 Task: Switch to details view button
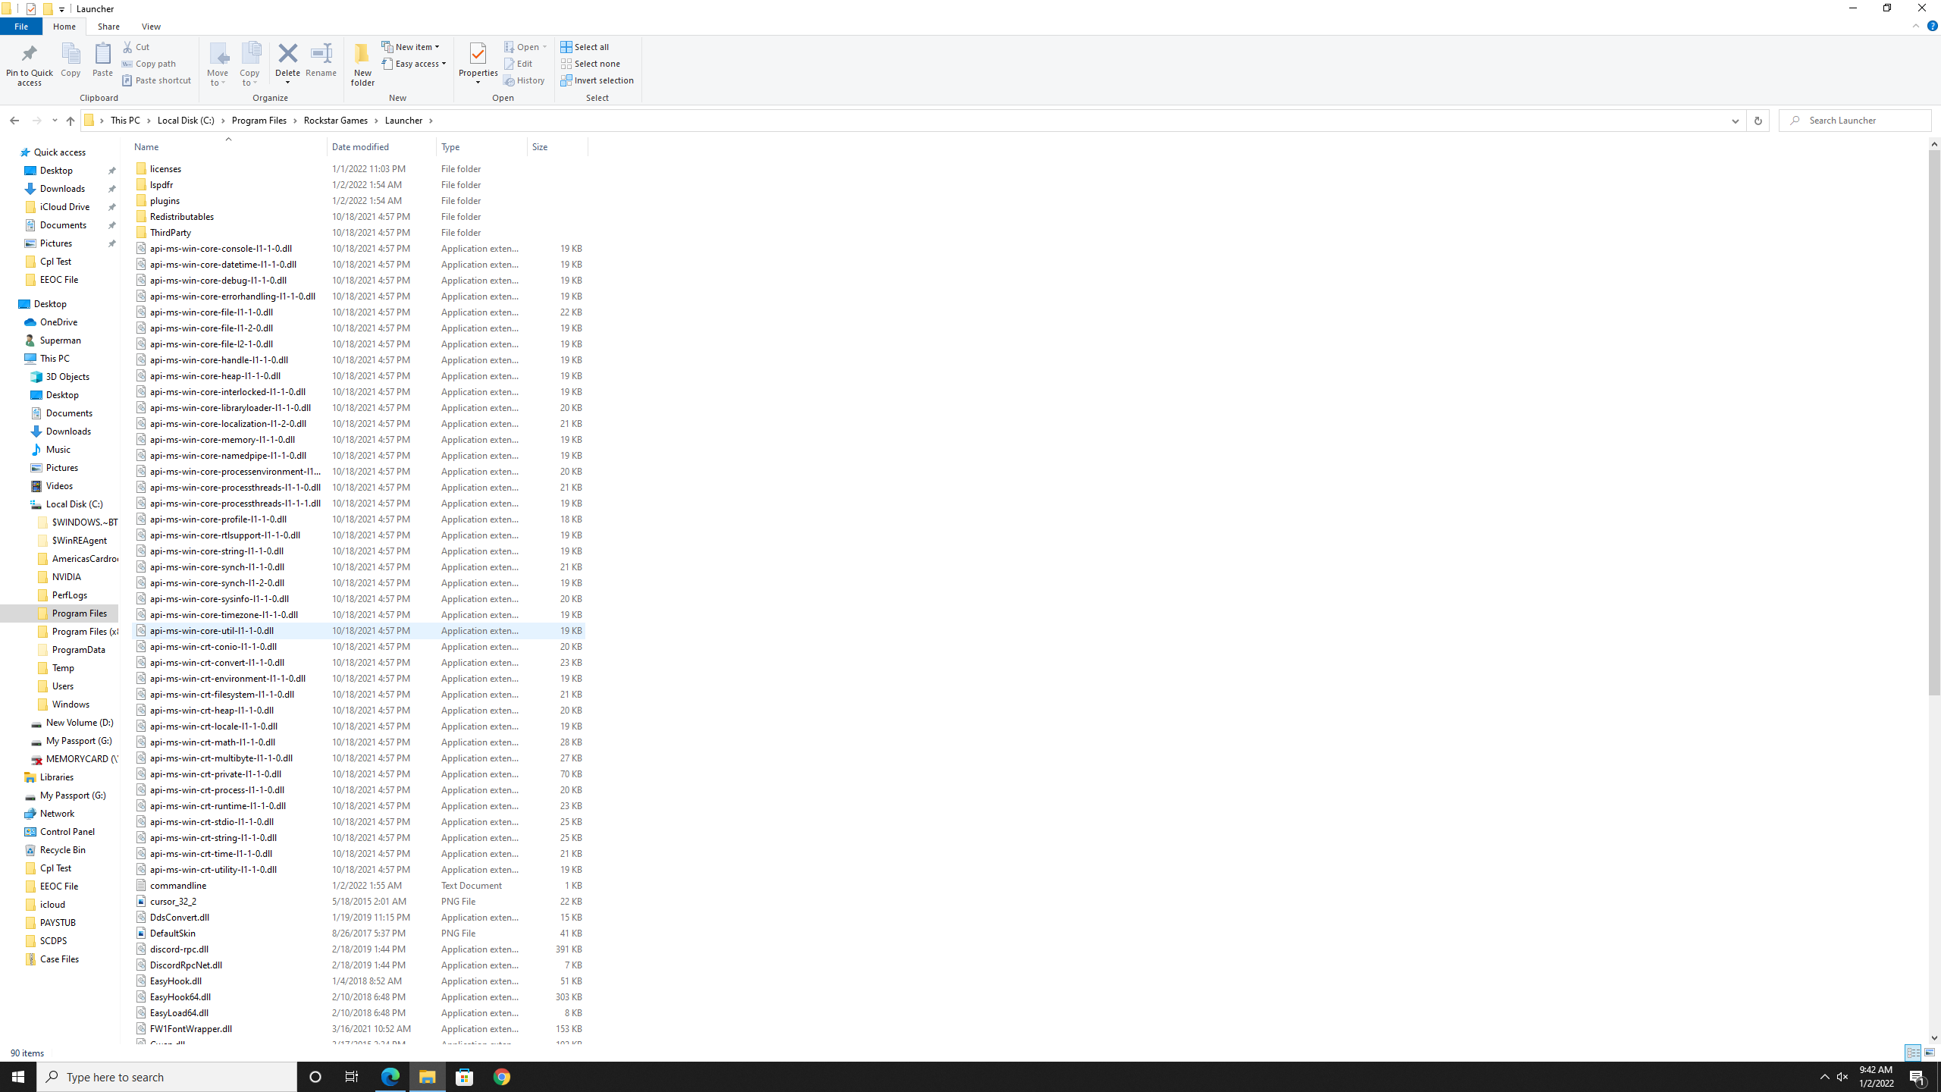[x=1913, y=1053]
